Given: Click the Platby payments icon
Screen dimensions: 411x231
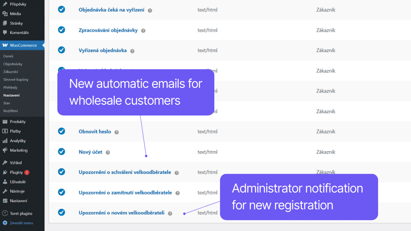Looking at the screenshot, I should coord(5,131).
